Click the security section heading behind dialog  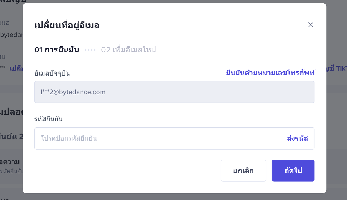click(x=11, y=112)
